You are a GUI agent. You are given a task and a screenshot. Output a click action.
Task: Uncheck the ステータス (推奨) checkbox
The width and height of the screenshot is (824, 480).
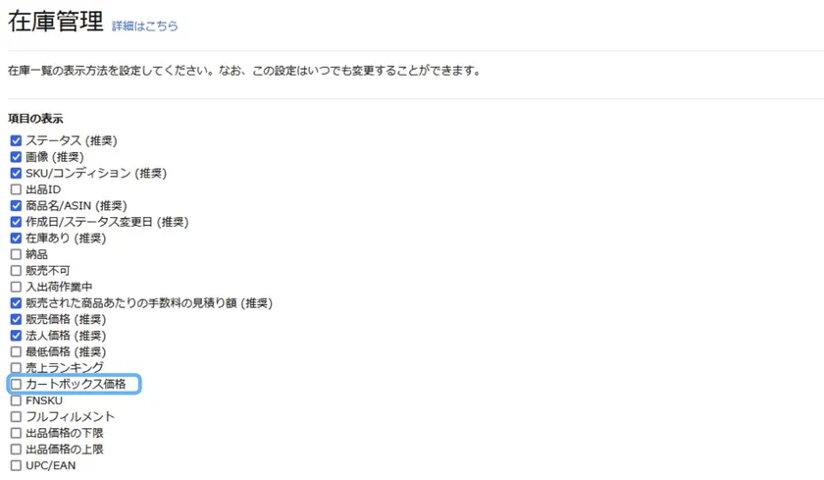point(16,140)
